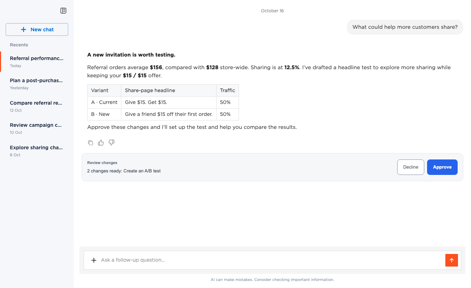
Task: Select the 'Give $15. Get $15.' headline cell
Action: [169, 102]
